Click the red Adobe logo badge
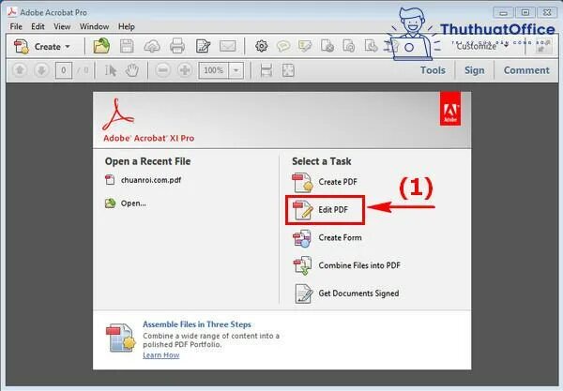 [x=450, y=109]
